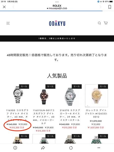Open the shopping cart
This screenshot has height=152, width=114.
pos(106,23)
